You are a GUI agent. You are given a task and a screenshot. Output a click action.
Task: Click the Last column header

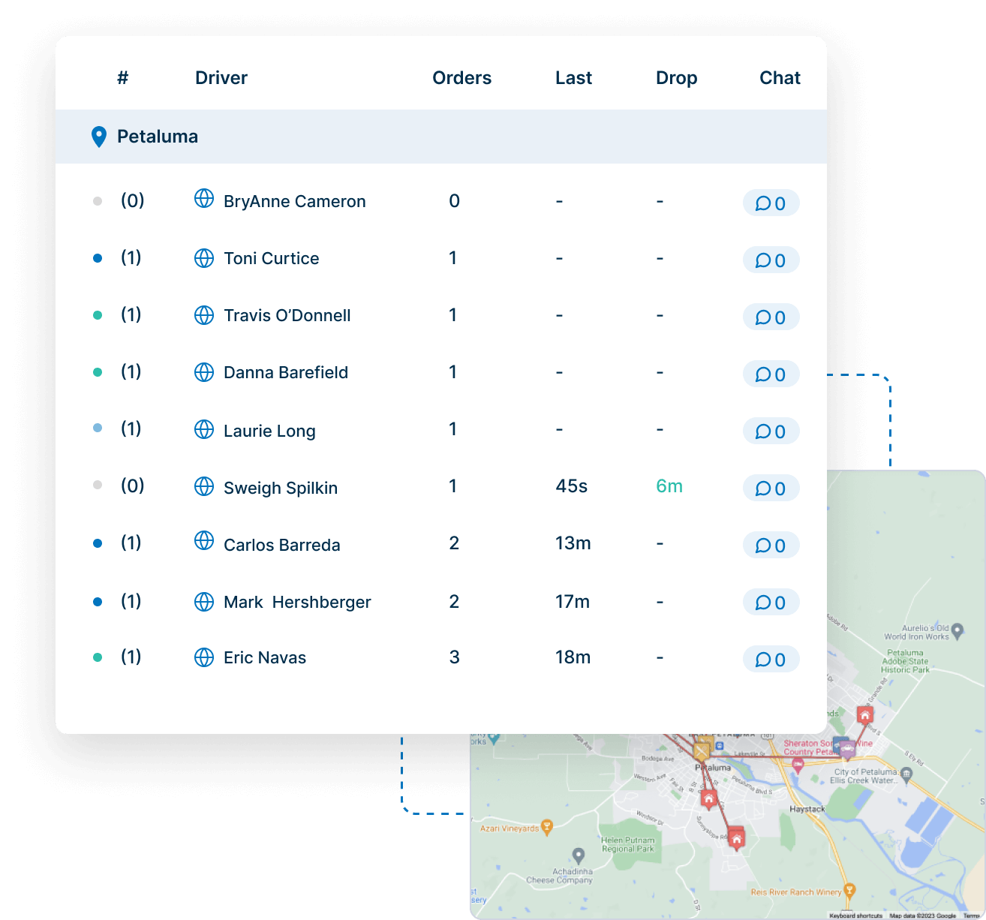[x=574, y=78]
